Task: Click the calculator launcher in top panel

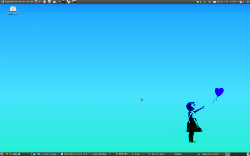Action: click(x=49, y=2)
